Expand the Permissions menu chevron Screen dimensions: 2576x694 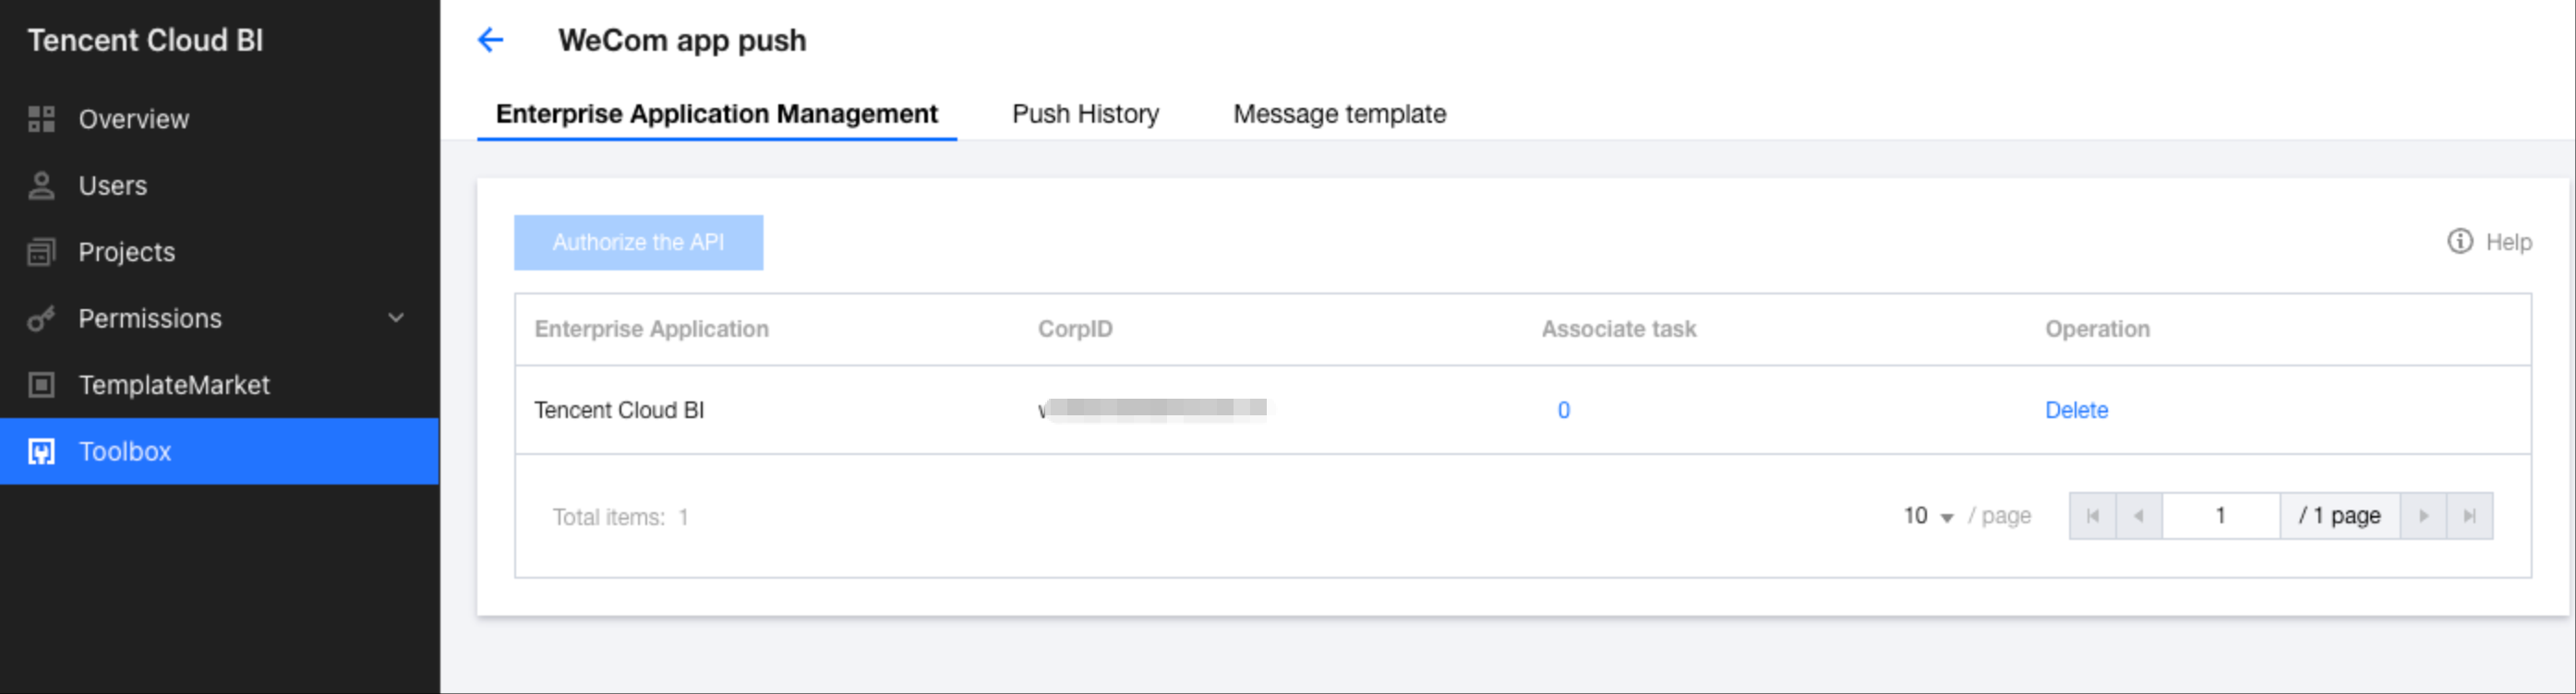click(396, 319)
